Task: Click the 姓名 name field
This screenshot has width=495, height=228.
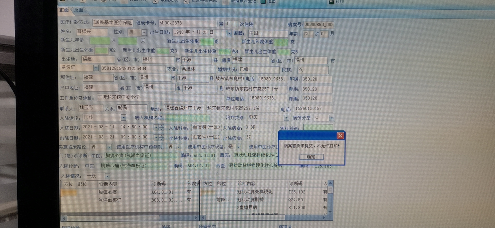Action: (x=92, y=32)
